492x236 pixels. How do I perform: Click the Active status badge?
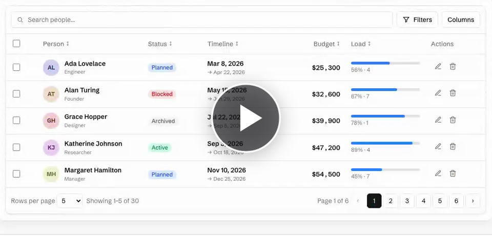coord(160,148)
